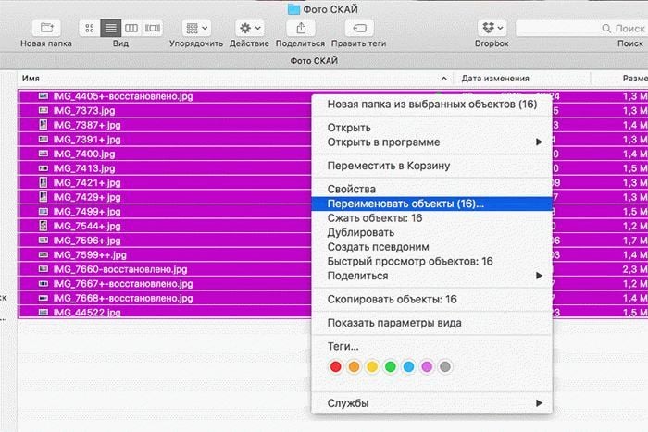
Task: Click 'Показать параметры вида' menu entry
Action: click(394, 322)
